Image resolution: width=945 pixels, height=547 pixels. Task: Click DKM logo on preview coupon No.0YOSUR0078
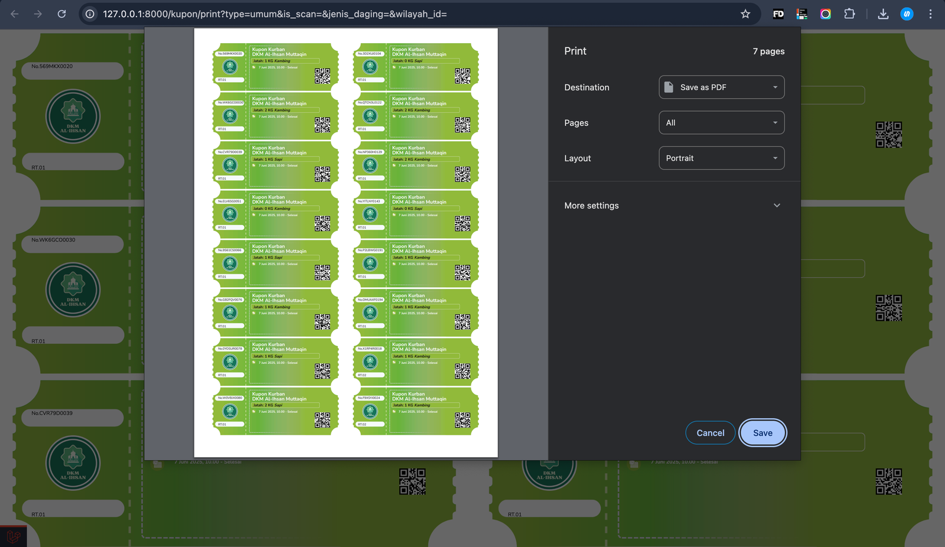(x=230, y=362)
